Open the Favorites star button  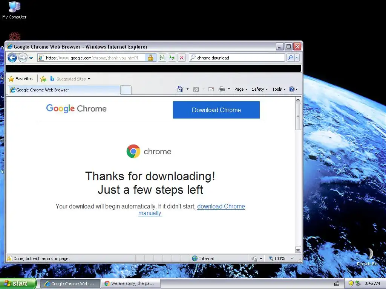(x=20, y=79)
